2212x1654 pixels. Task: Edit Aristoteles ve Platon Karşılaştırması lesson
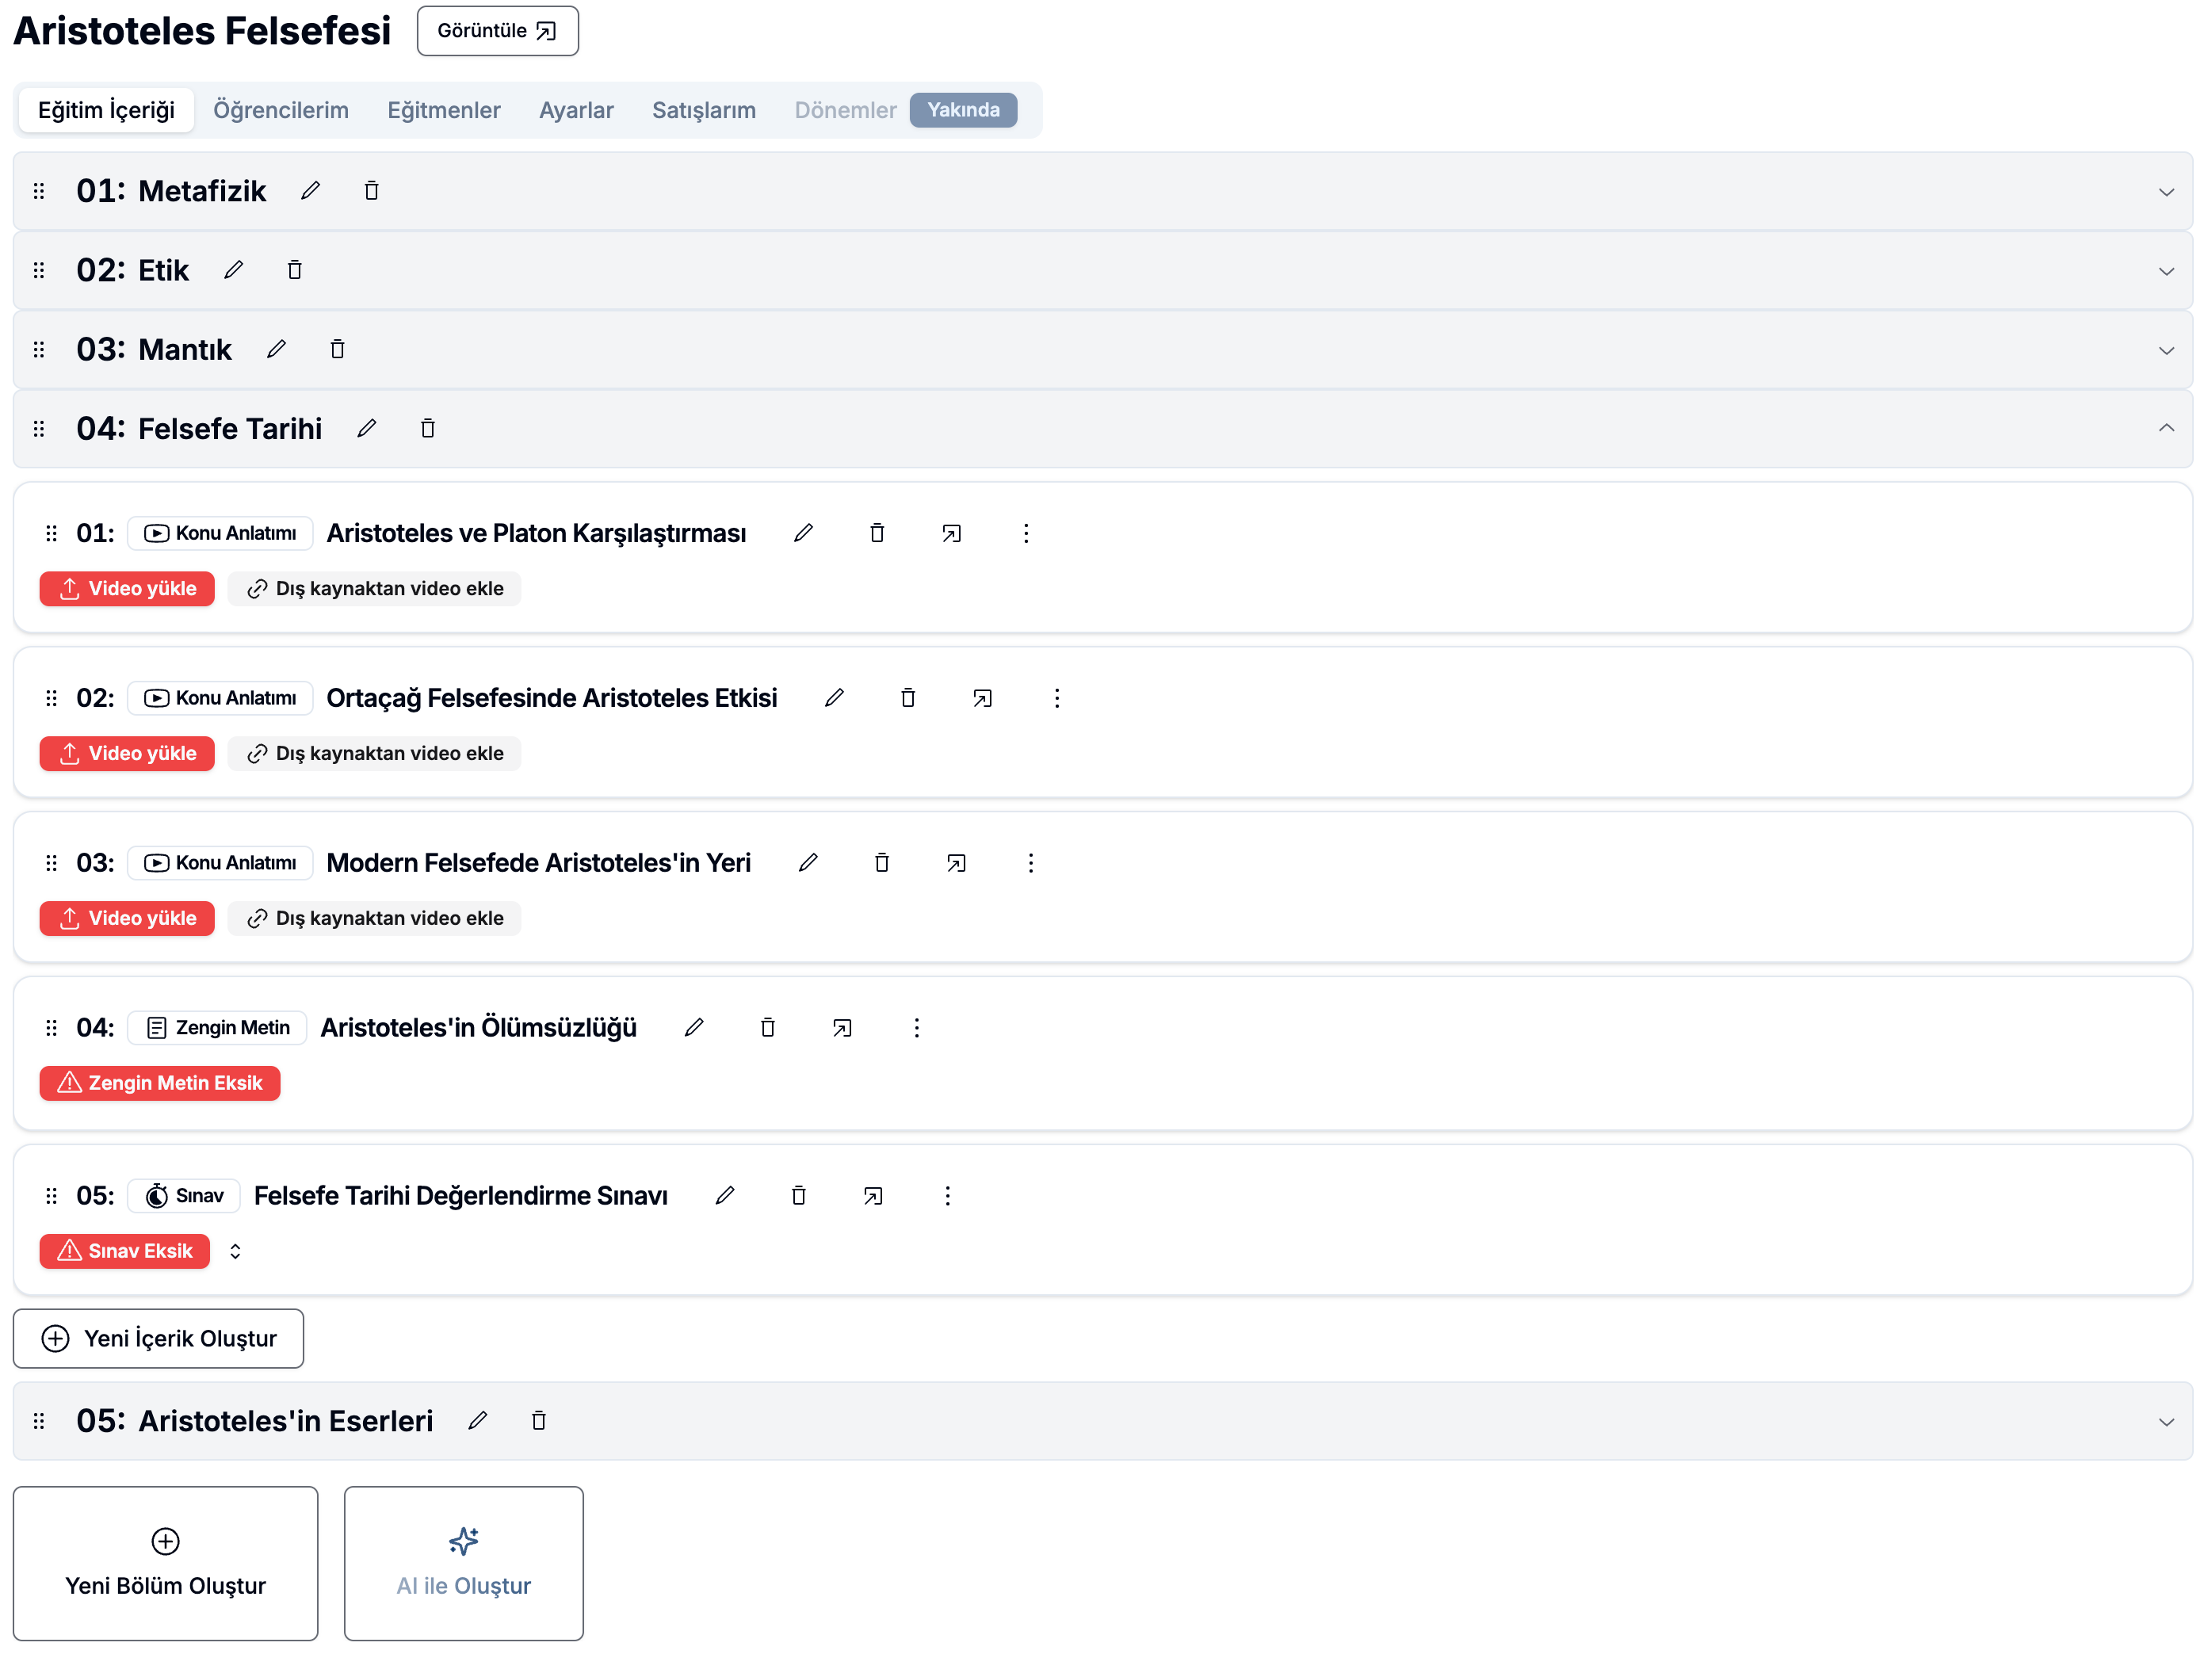click(x=803, y=533)
